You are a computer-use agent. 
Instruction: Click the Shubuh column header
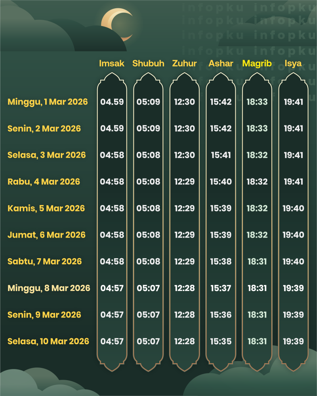point(148,63)
